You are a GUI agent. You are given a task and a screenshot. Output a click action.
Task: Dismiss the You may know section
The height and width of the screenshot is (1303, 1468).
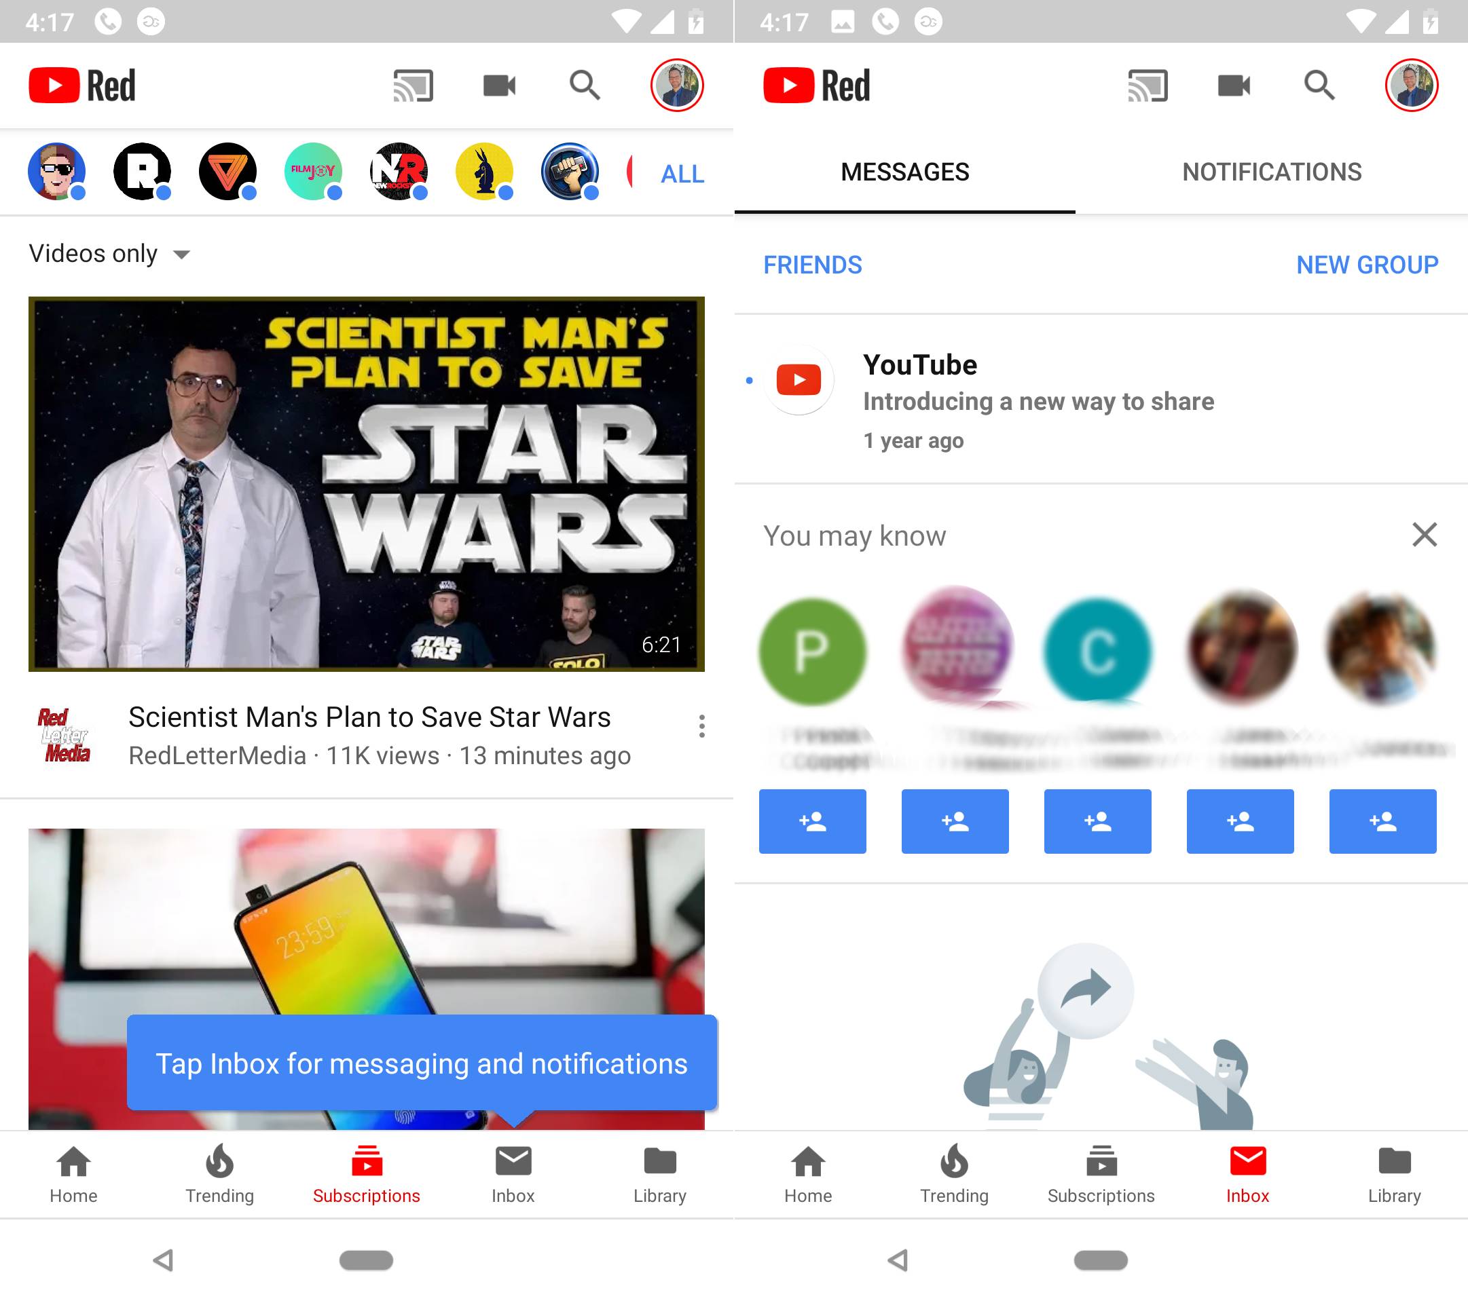coord(1423,532)
